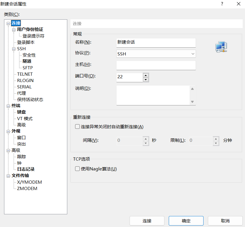Viewport: 245px width, 227px height.
Task: Collapse the 终端 tree node
Action: coord(8,106)
